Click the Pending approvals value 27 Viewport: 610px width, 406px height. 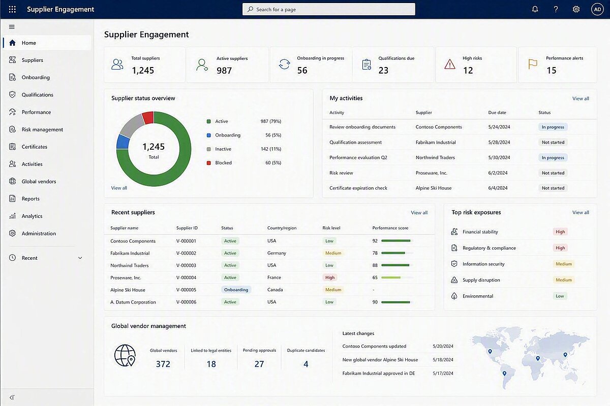tap(259, 364)
